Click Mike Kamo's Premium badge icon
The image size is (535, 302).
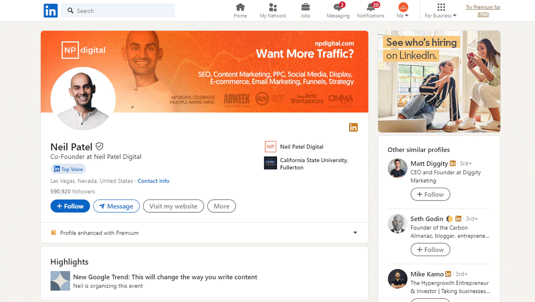click(x=448, y=274)
